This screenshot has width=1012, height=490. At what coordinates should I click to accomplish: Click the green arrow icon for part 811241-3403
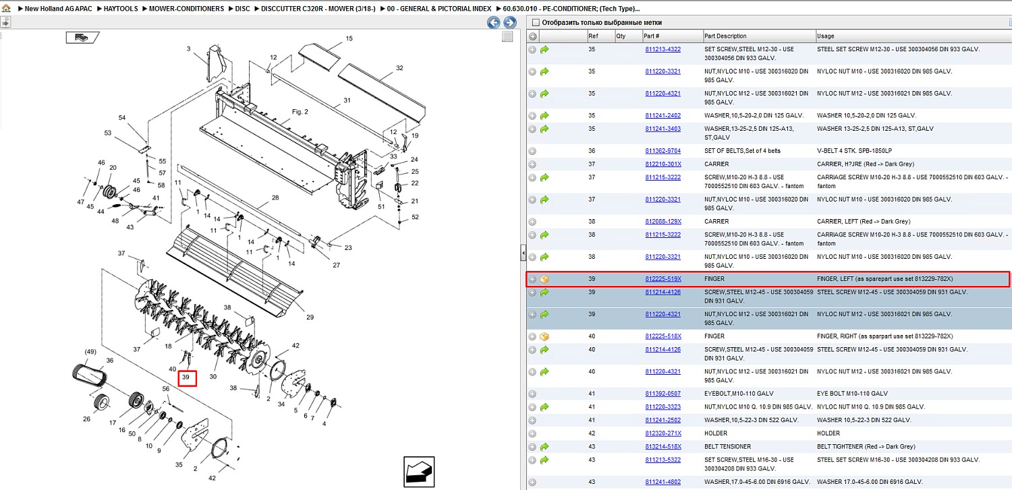(x=544, y=129)
